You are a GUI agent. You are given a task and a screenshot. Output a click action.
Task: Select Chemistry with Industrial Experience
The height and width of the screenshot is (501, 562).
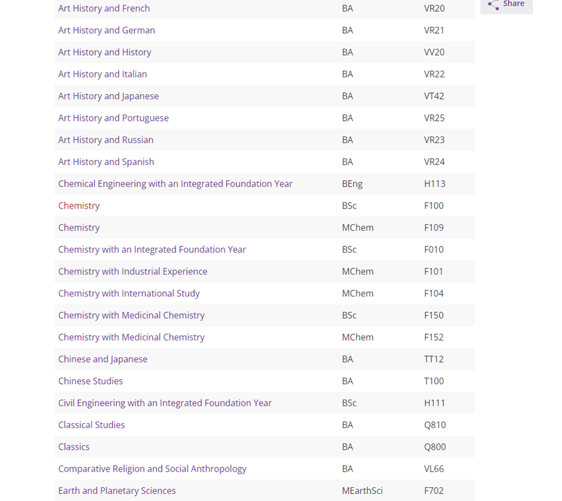(x=133, y=272)
